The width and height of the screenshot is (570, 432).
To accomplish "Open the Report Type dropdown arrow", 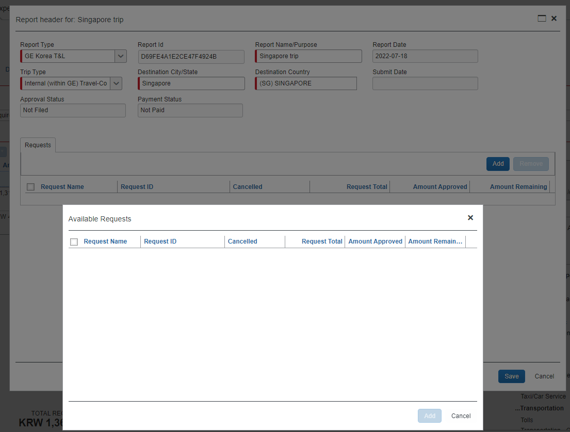I will (120, 56).
